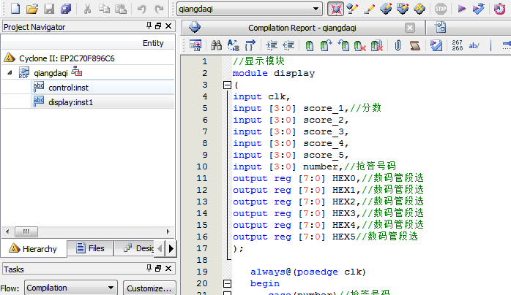
Task: Click the Undo arrow icon
Action: [141, 9]
